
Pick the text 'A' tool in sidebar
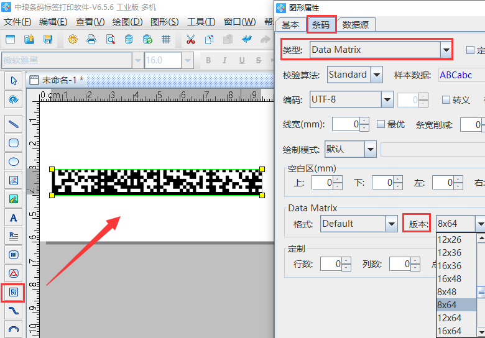(x=14, y=217)
